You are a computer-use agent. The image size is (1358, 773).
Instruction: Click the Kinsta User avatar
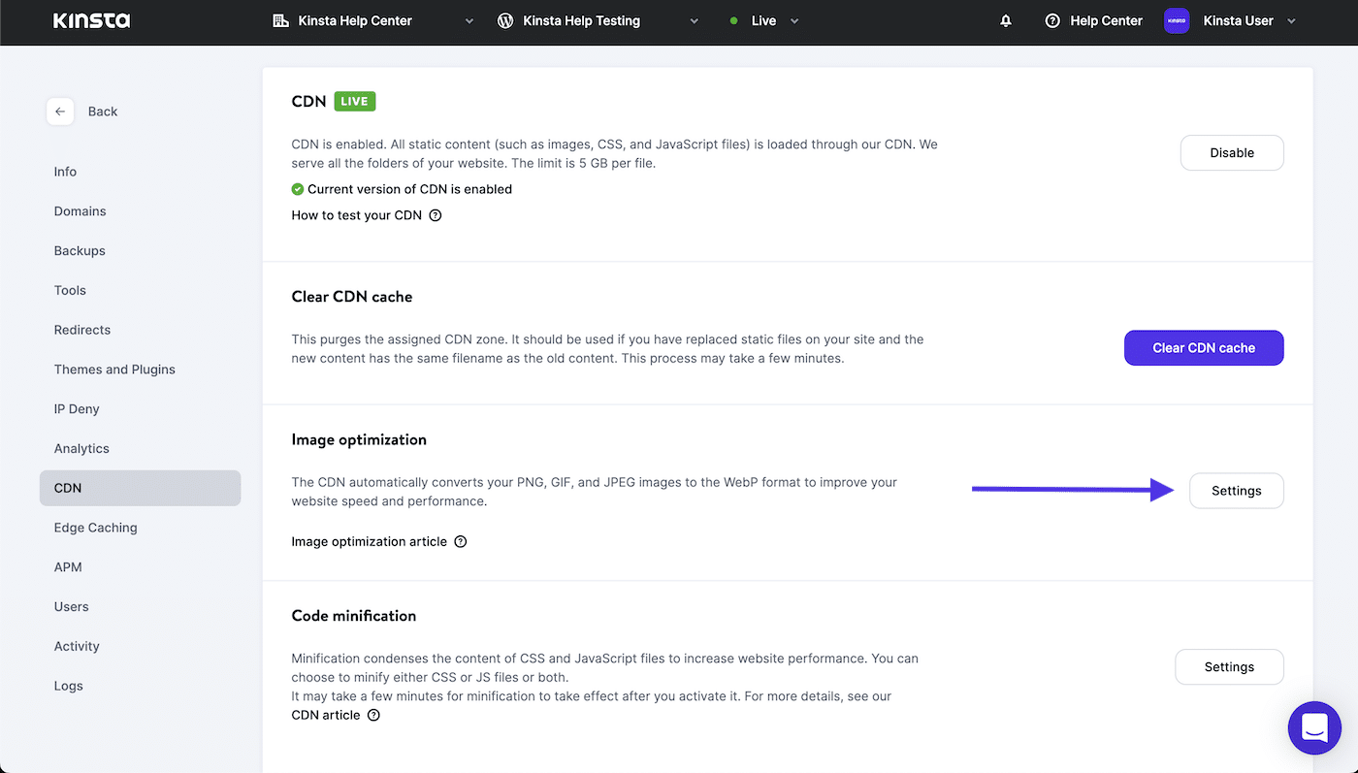[1177, 20]
